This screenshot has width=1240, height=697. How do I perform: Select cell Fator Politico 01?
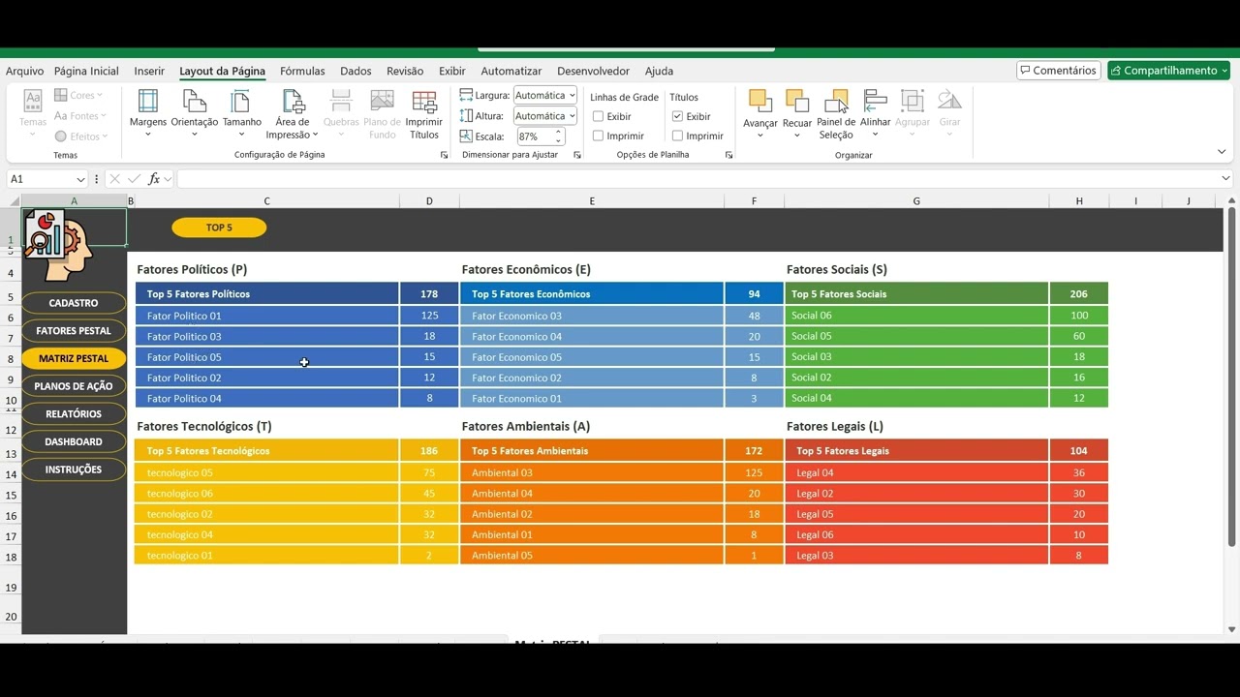click(x=266, y=316)
